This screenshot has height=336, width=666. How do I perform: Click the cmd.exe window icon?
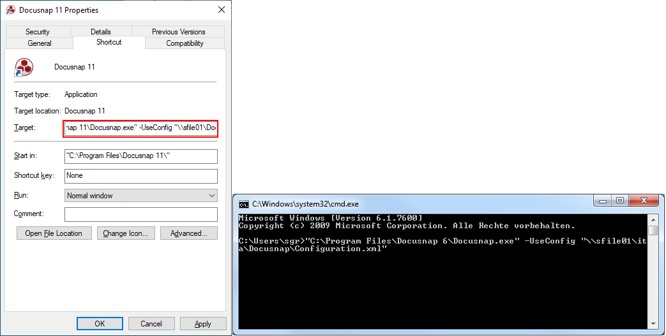244,205
